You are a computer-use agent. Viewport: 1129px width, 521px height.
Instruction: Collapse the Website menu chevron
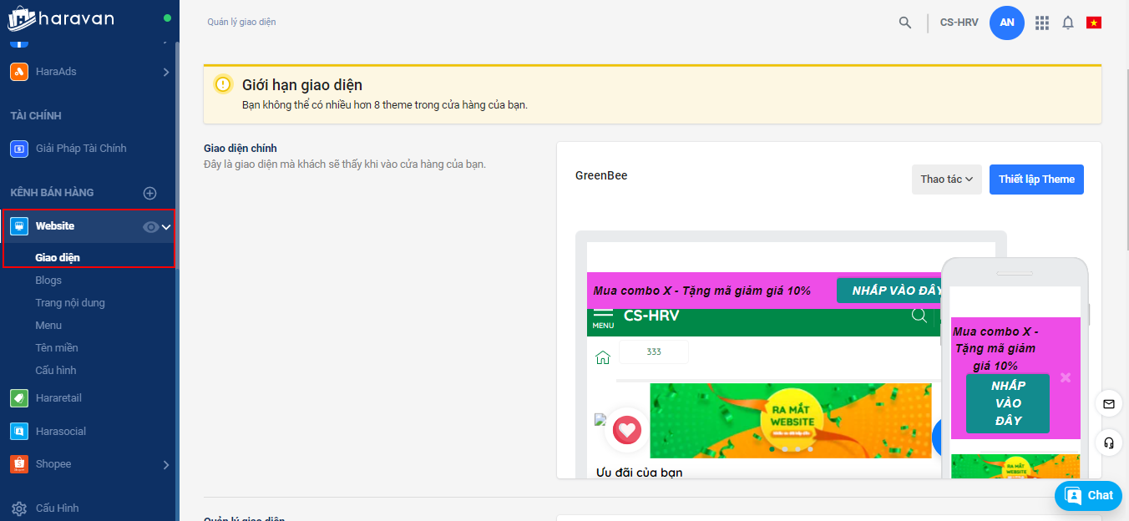pos(166,226)
